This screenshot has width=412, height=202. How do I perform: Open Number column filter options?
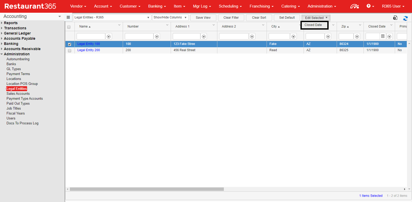(x=157, y=37)
